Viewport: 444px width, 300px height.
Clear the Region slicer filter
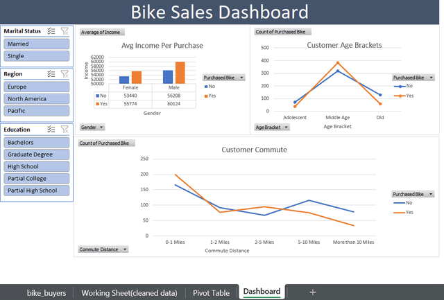(65, 73)
